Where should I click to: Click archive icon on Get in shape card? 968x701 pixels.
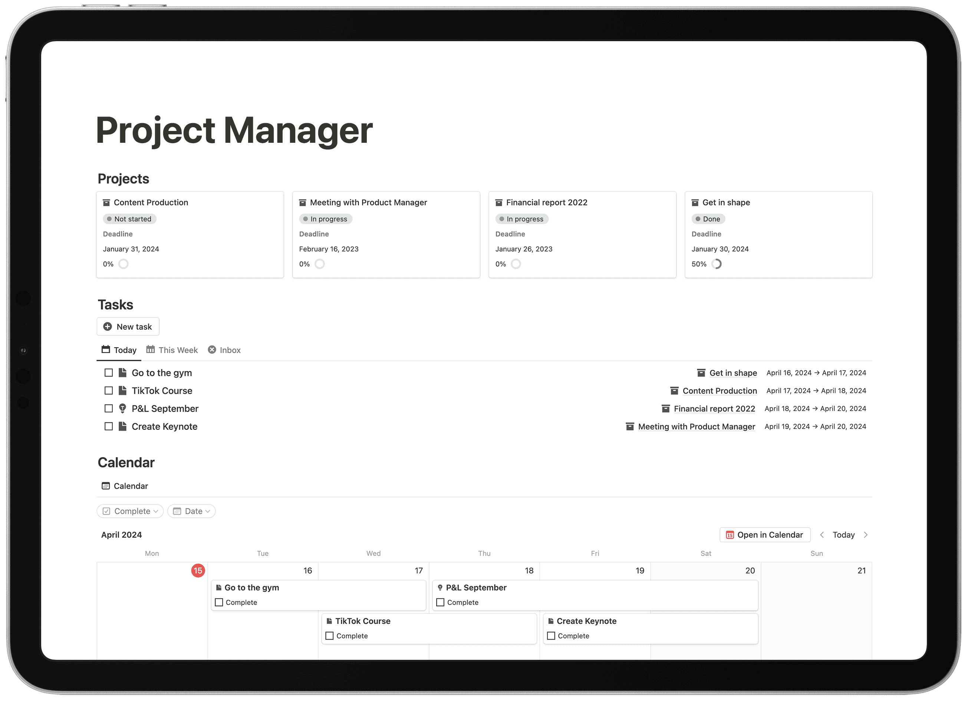pos(695,203)
